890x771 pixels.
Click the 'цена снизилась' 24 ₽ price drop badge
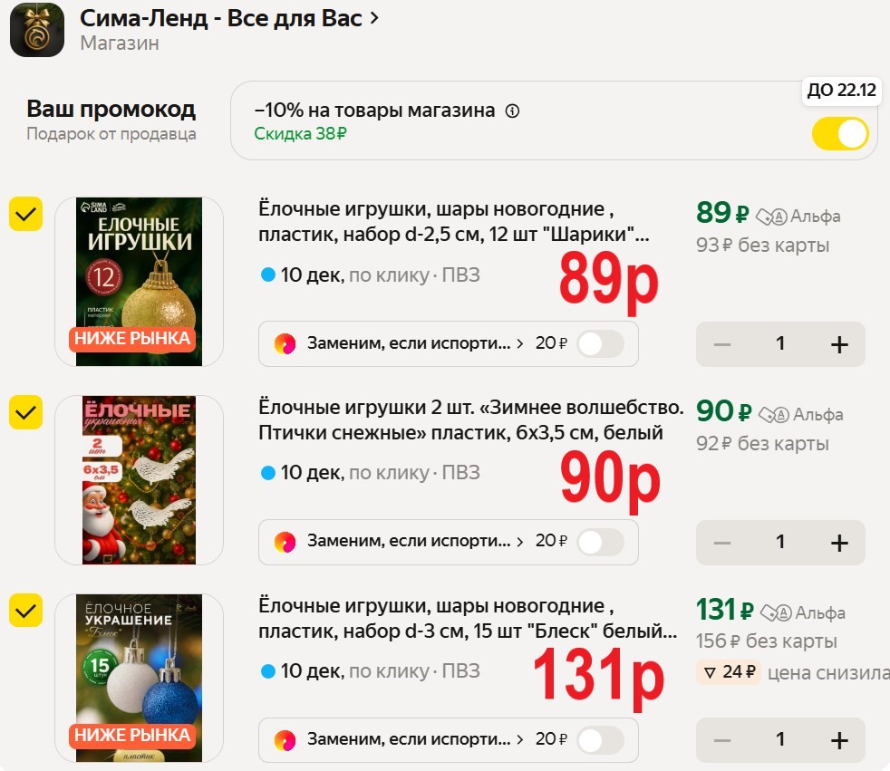(x=729, y=673)
